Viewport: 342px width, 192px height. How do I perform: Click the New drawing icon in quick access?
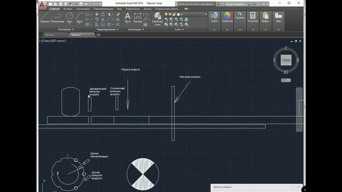[x=51, y=4]
